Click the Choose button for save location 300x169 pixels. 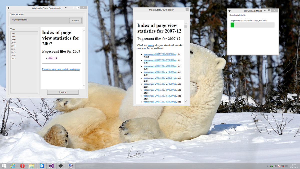75,21
